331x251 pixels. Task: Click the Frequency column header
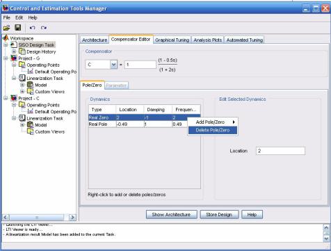(x=186, y=110)
